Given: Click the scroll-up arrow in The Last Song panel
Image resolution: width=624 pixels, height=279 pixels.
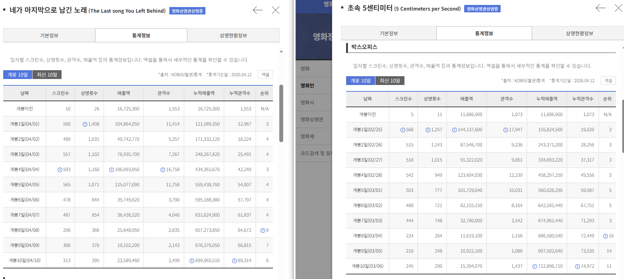Looking at the screenshot, I should click(281, 51).
